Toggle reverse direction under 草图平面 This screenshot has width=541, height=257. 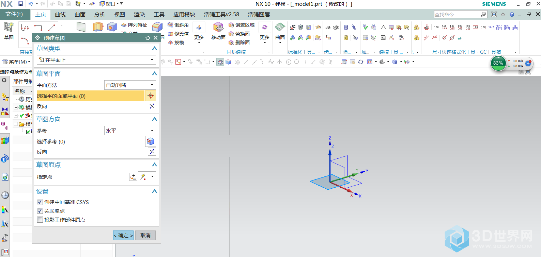[152, 106]
